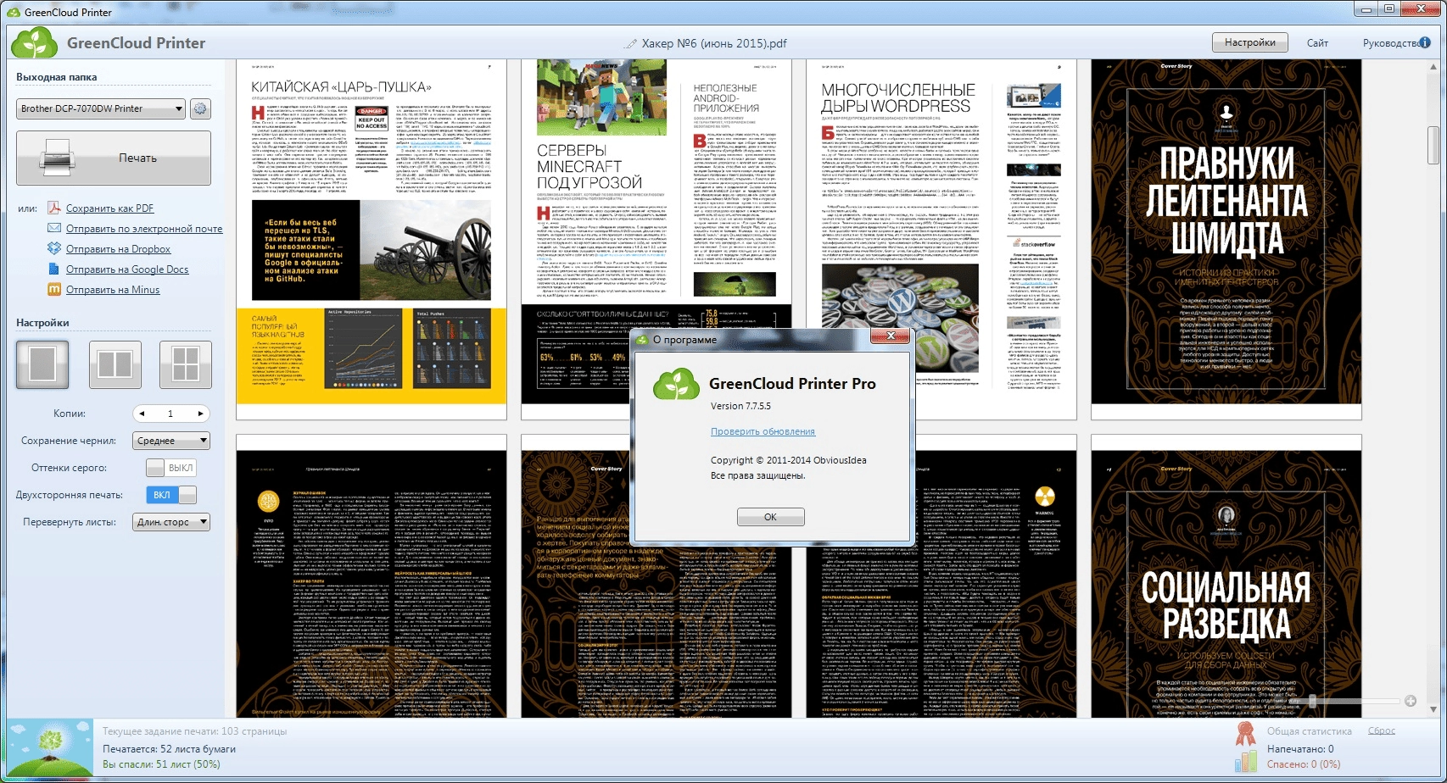Click the envelope icon for email sending
1447x783 pixels.
[x=54, y=228]
